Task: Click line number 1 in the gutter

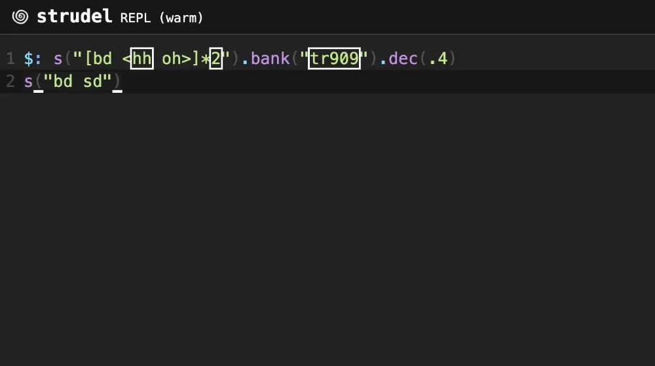Action: (10, 58)
